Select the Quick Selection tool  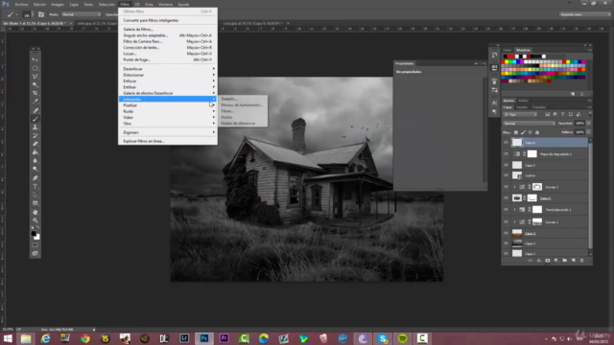[35, 85]
